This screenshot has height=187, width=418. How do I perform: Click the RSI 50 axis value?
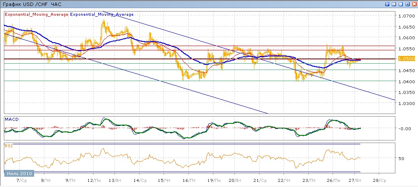pyautogui.click(x=401, y=158)
